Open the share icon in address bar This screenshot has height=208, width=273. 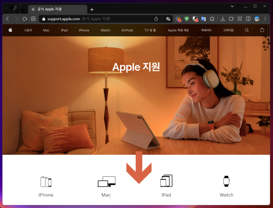click(156, 19)
